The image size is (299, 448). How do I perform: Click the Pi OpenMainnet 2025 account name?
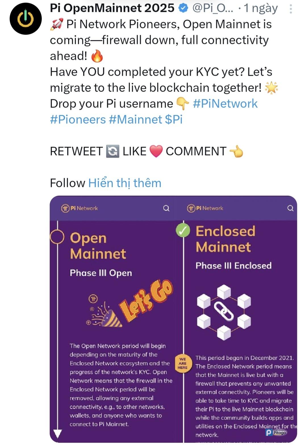point(112,8)
